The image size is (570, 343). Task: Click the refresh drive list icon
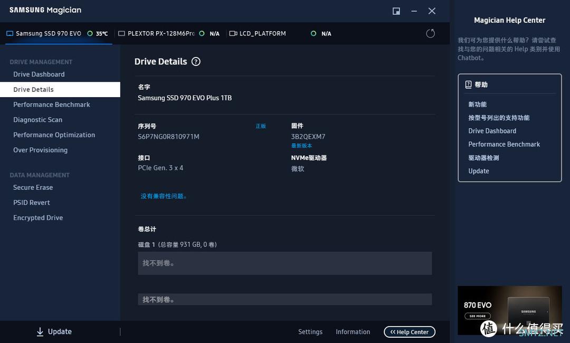pyautogui.click(x=431, y=33)
